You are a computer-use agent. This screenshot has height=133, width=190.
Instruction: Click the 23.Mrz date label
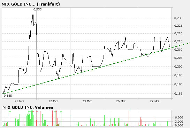(87, 101)
